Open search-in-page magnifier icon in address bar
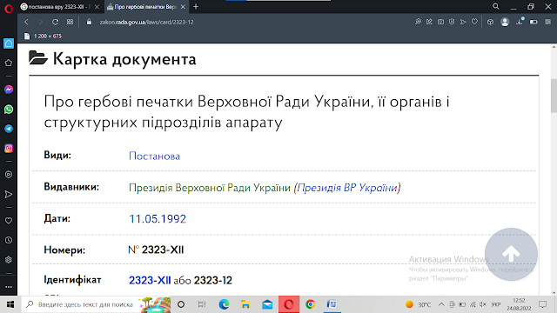Screen dimensions: 557x313 pyautogui.click(x=418, y=22)
